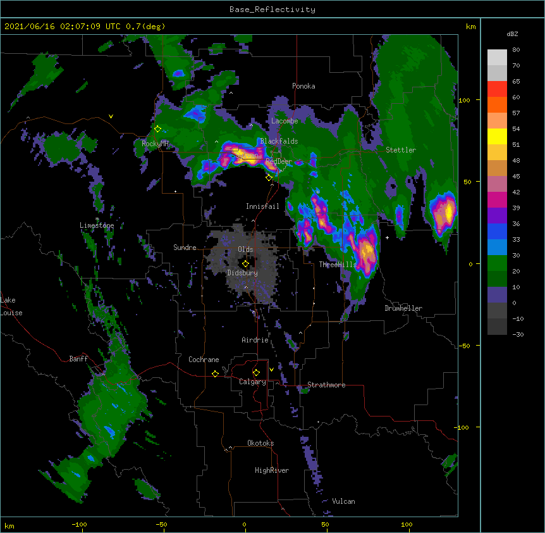
Task: Click the HighRiver city label
Action: pos(272,470)
